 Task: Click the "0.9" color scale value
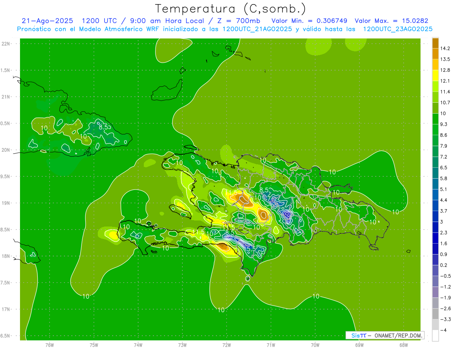pos(444,254)
